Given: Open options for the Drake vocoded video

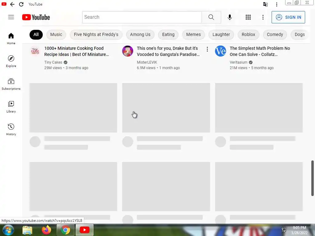Looking at the screenshot, I should click(x=207, y=49).
